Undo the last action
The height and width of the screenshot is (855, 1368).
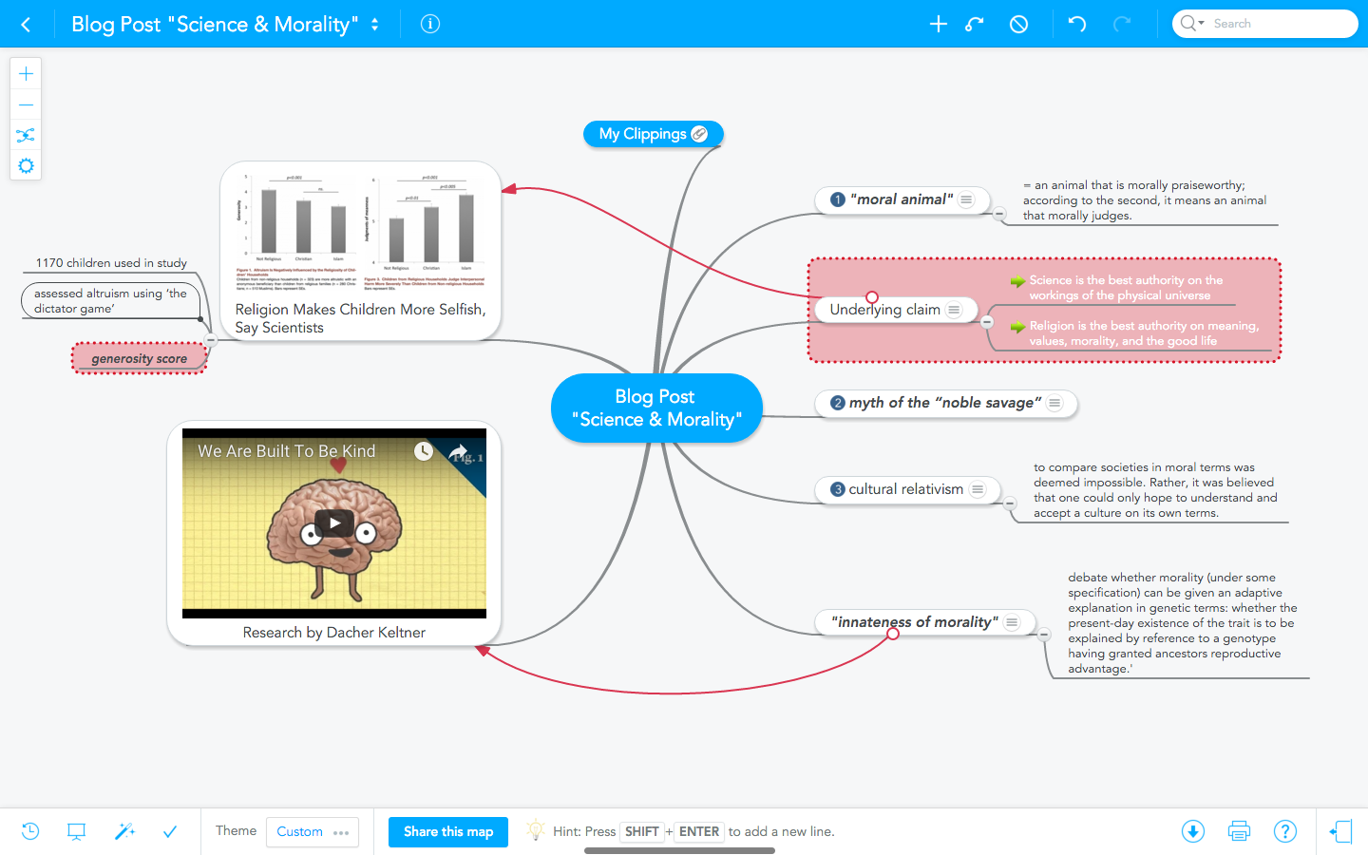click(1077, 24)
